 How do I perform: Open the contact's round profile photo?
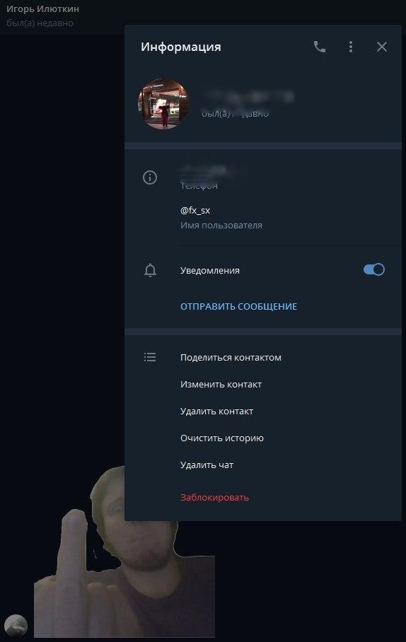click(163, 104)
